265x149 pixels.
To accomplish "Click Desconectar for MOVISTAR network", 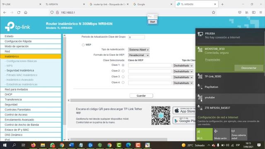I will point(249,68).
